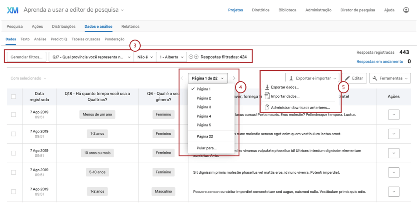417x203 pixels.
Task: Click the XM logo icon
Action: click(x=12, y=10)
